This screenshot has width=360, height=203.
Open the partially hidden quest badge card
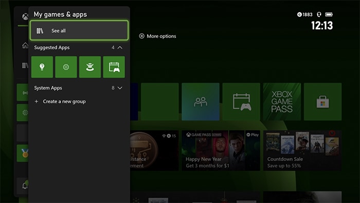click(154, 150)
